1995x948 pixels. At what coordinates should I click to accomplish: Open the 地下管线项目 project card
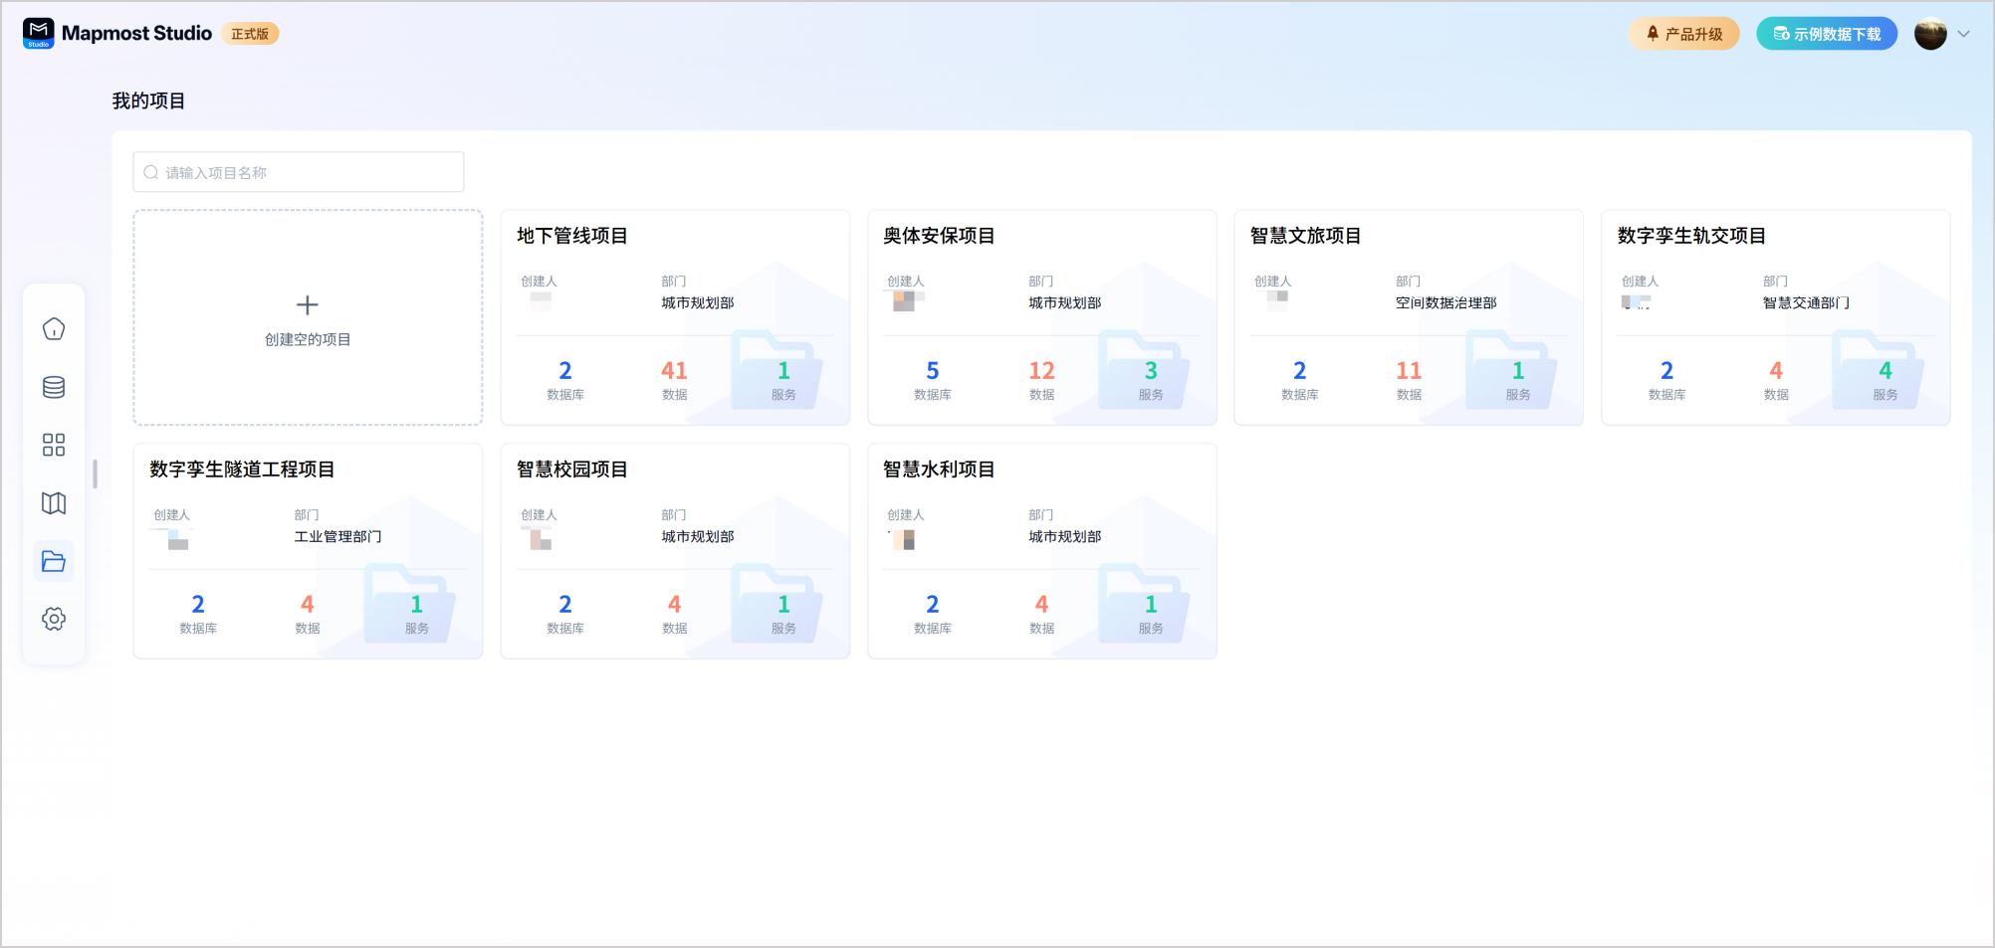pyautogui.click(x=674, y=316)
